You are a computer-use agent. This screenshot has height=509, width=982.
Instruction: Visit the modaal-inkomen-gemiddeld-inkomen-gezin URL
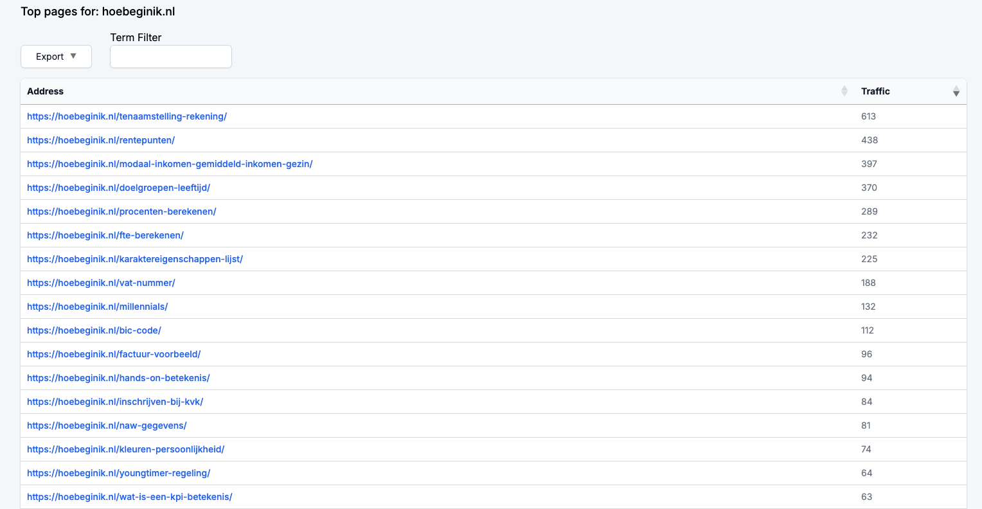(170, 164)
